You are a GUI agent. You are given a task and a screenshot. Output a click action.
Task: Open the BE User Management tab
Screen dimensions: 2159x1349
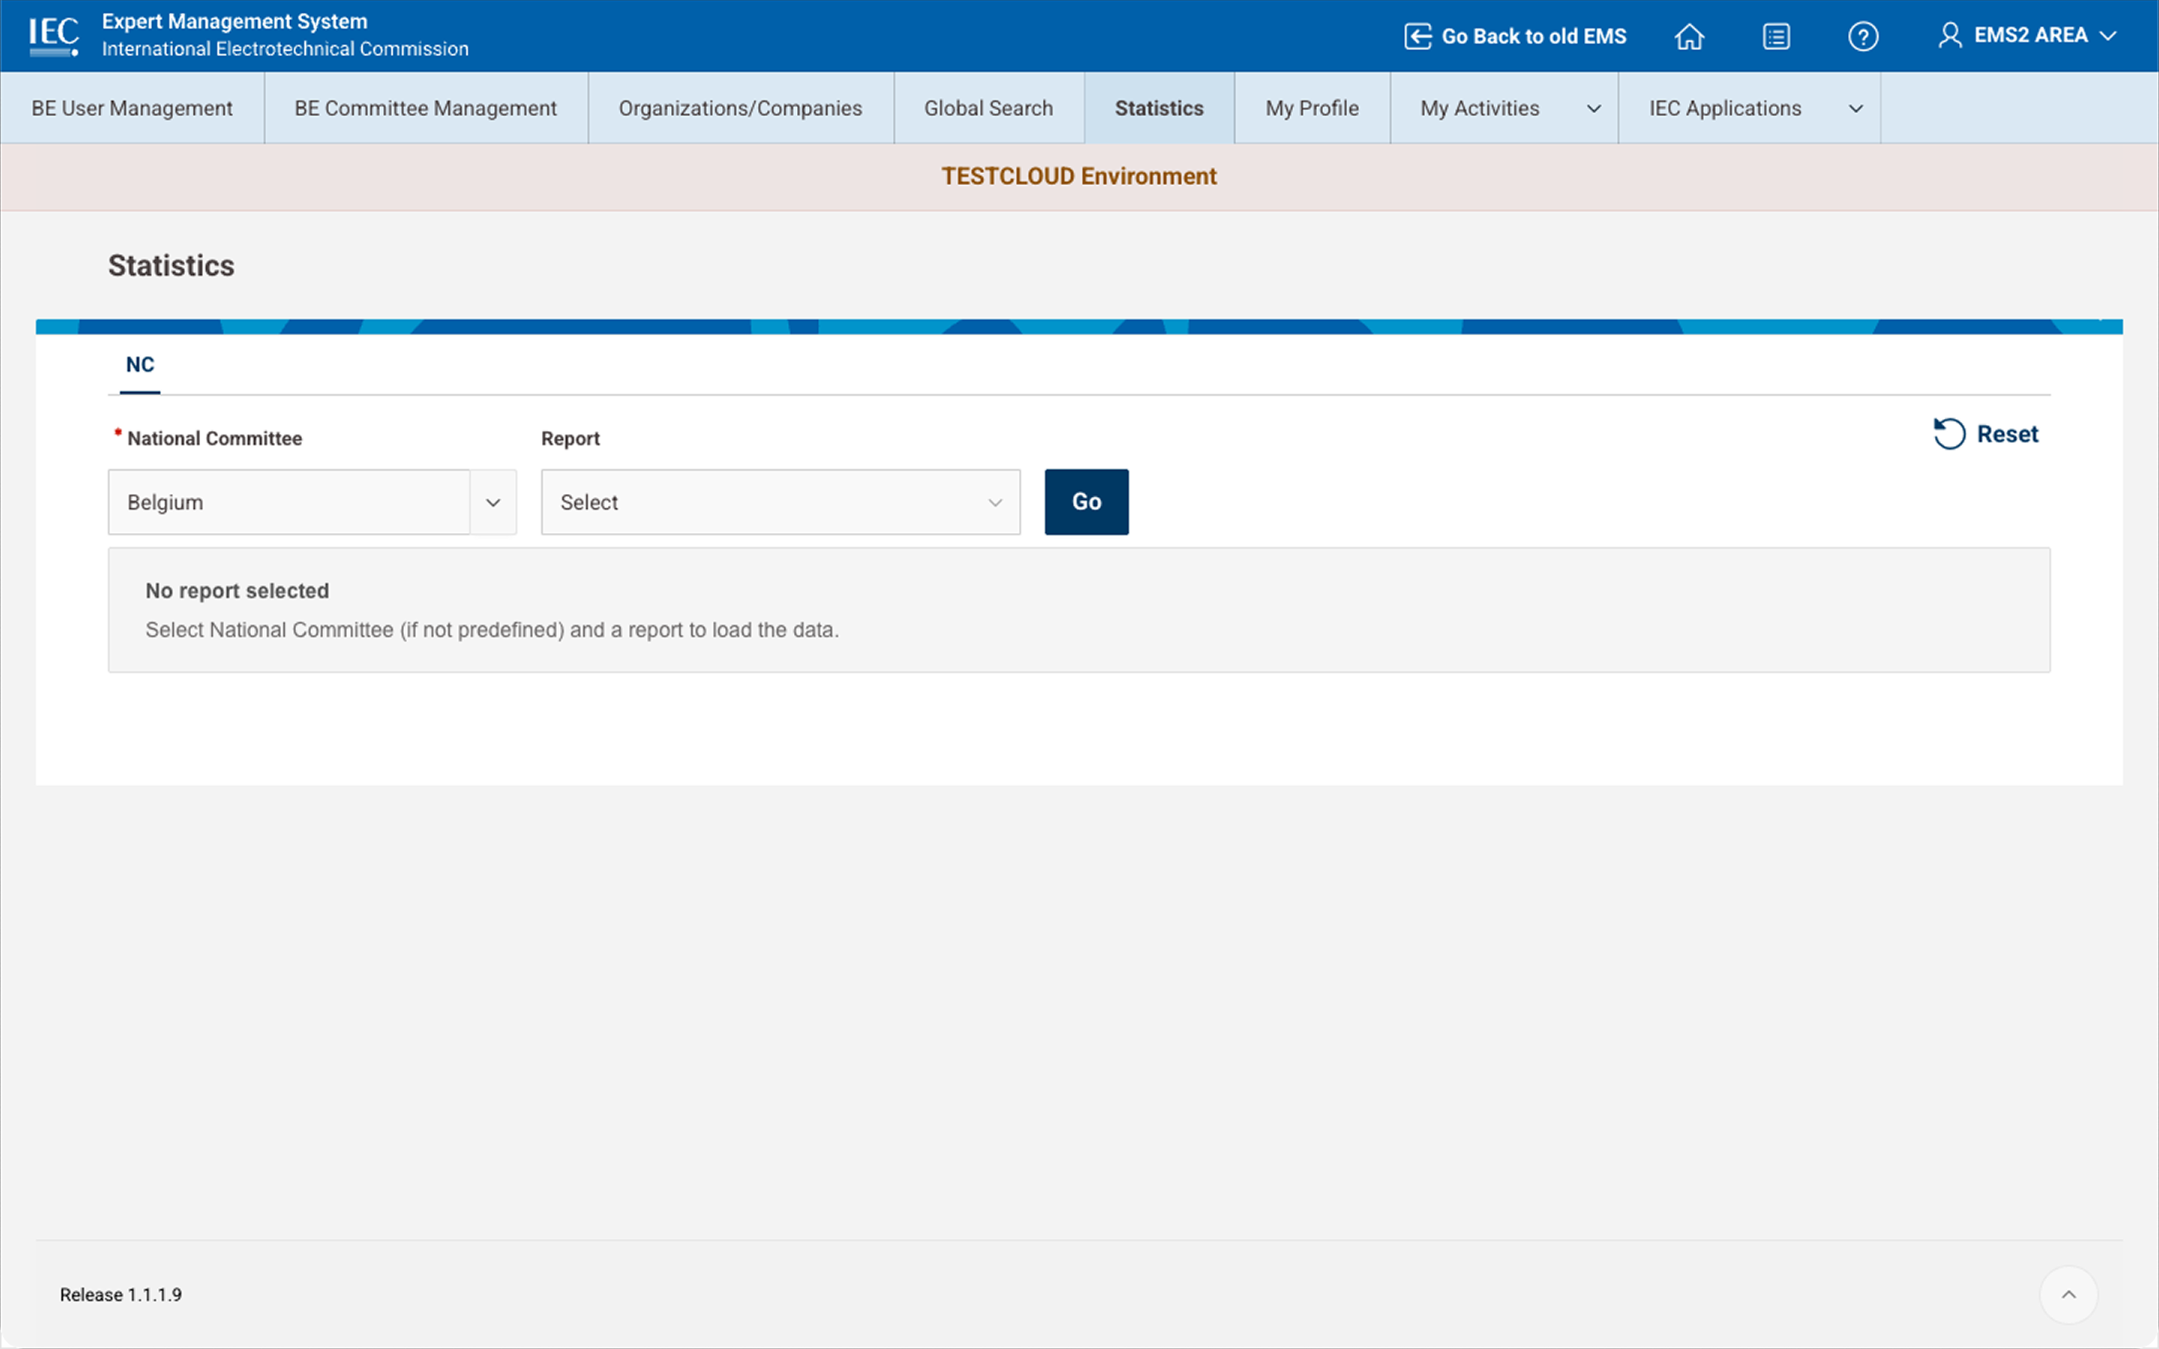[x=132, y=109]
